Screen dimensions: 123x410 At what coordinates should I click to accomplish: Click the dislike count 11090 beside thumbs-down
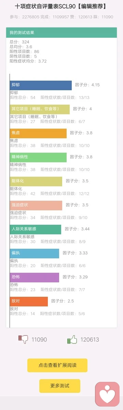point(39,340)
